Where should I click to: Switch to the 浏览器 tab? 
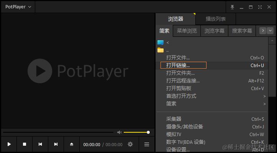click(x=175, y=19)
